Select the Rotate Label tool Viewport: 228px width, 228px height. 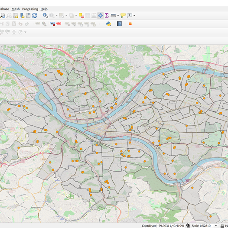click(87, 24)
